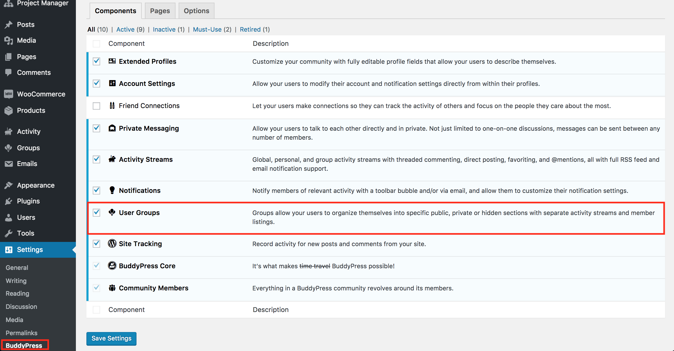
Task: Filter components by Active link
Action: click(x=125, y=29)
